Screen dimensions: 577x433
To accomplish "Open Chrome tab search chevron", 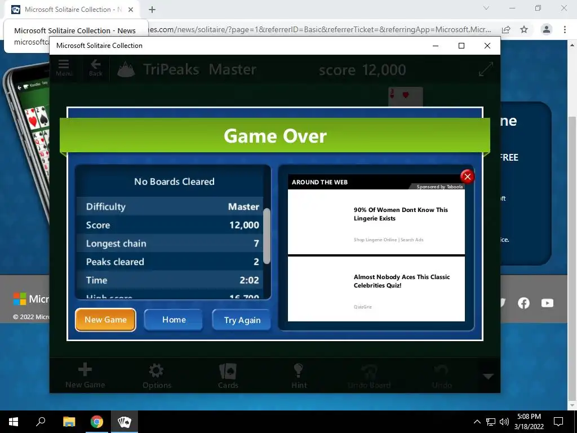I will pyautogui.click(x=486, y=8).
